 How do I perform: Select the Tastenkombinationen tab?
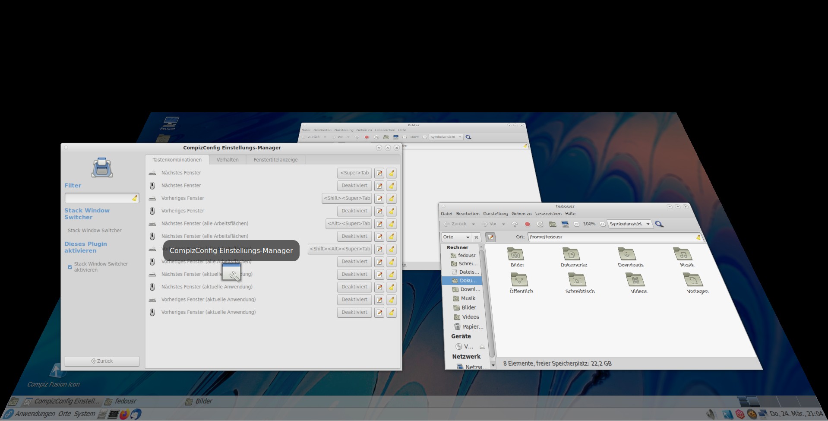pyautogui.click(x=177, y=160)
